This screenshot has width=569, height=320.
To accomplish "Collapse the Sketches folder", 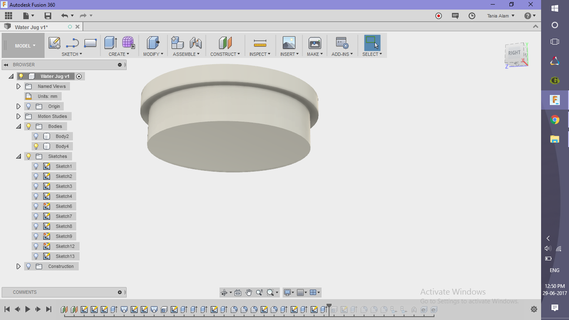I will [18, 156].
